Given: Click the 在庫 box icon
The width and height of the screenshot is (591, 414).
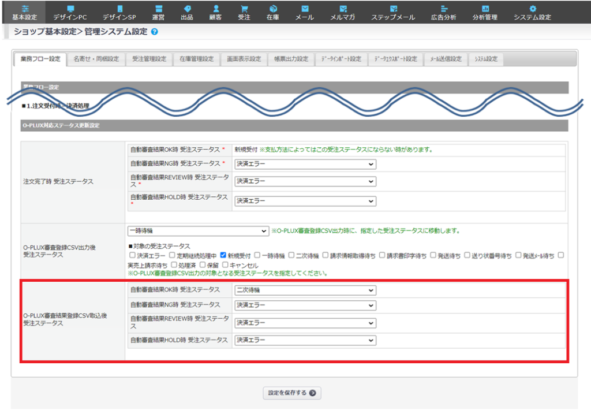Looking at the screenshot, I should coord(273,9).
